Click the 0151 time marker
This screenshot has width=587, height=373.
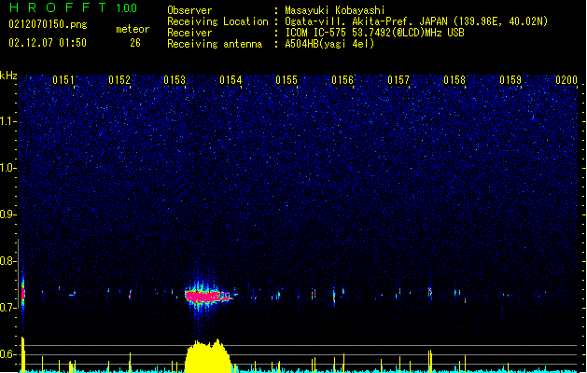tap(63, 80)
